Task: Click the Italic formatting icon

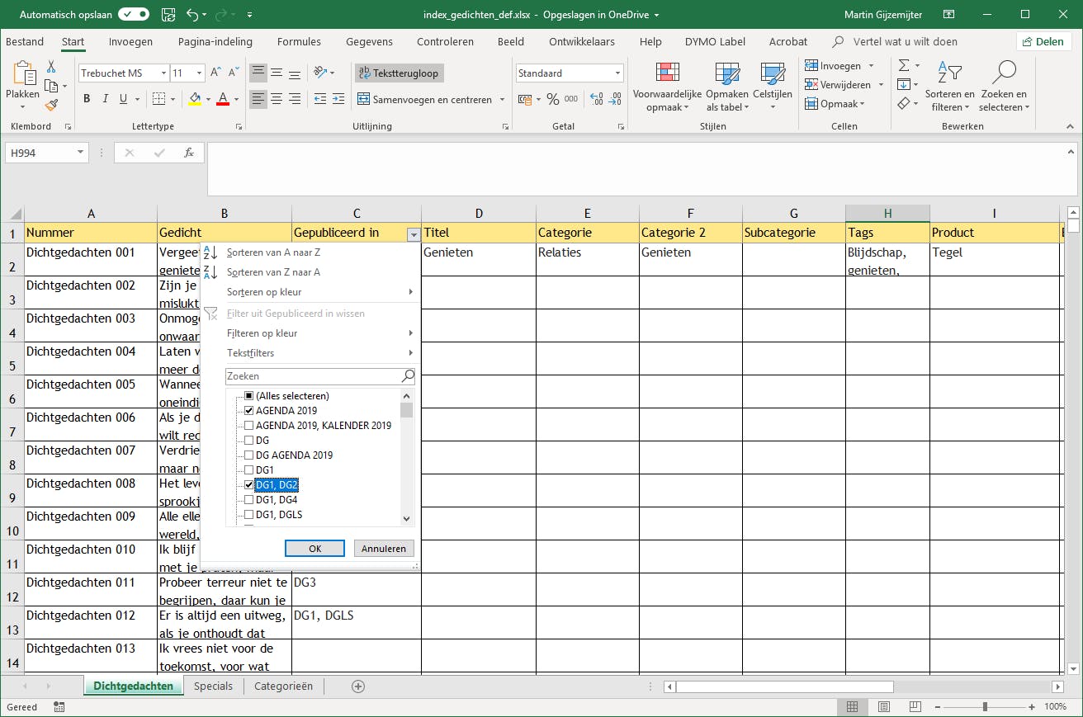Action: [x=105, y=99]
